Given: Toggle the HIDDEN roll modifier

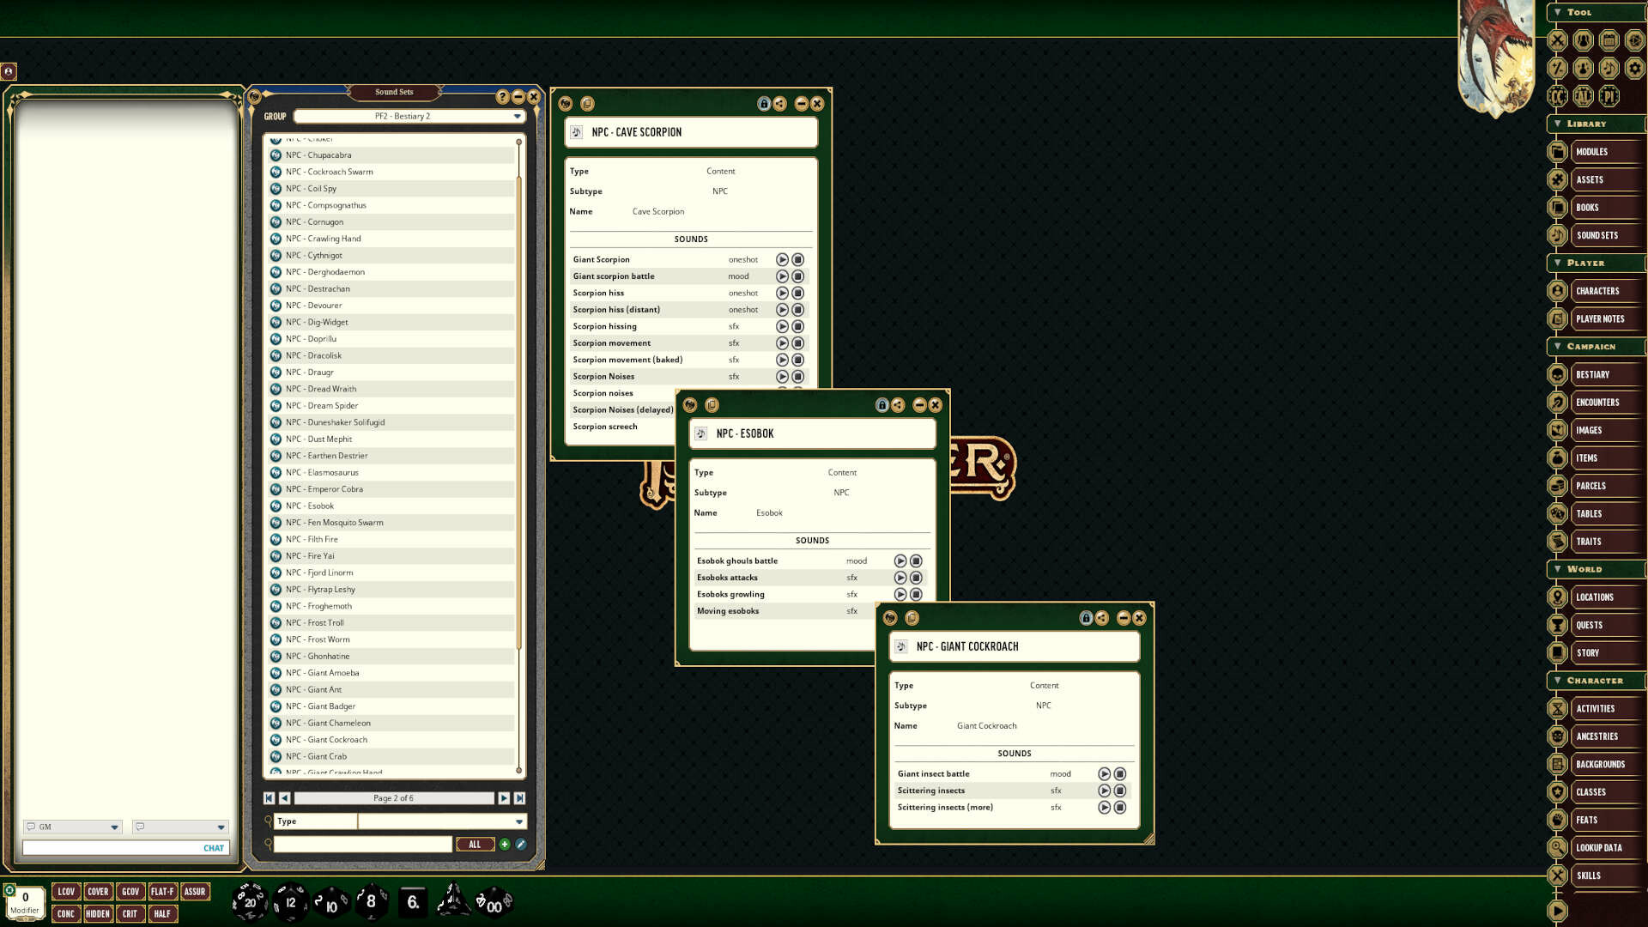Looking at the screenshot, I should [98, 913].
